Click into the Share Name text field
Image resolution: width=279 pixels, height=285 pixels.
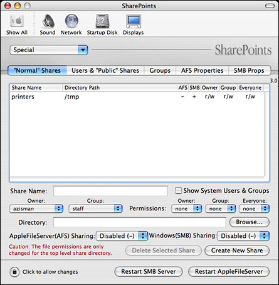pos(110,191)
